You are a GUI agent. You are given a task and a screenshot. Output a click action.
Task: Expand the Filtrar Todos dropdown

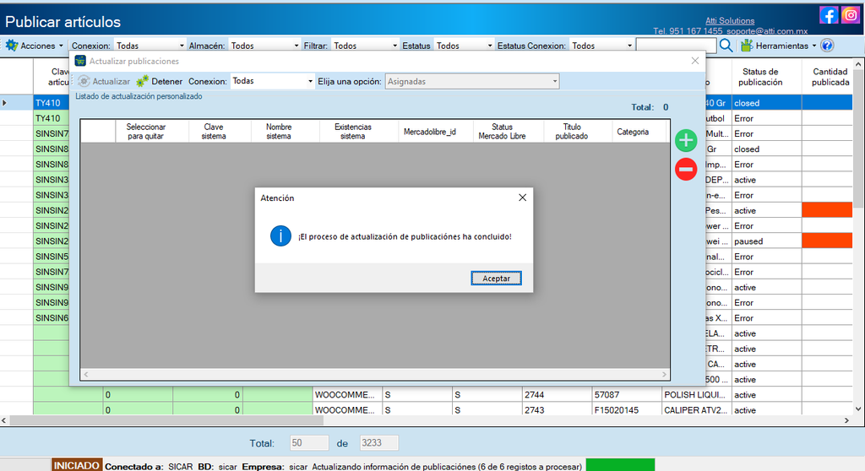tap(394, 46)
